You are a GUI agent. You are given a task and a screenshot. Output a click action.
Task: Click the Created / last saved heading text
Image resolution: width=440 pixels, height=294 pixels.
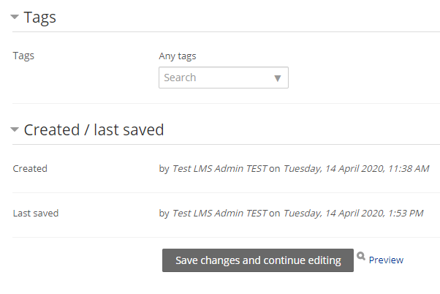coord(94,129)
